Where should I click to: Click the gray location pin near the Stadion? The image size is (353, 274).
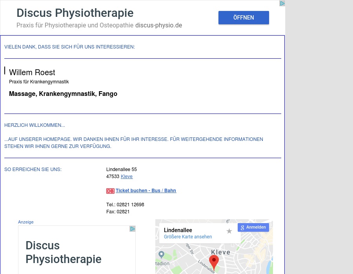[162, 255]
